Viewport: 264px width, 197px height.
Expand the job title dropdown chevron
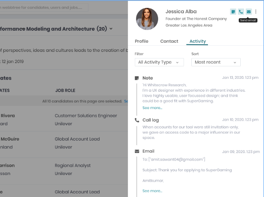111,29
